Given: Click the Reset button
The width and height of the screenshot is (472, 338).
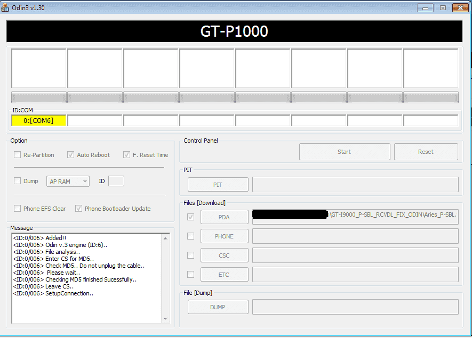Looking at the screenshot, I should coord(426,152).
